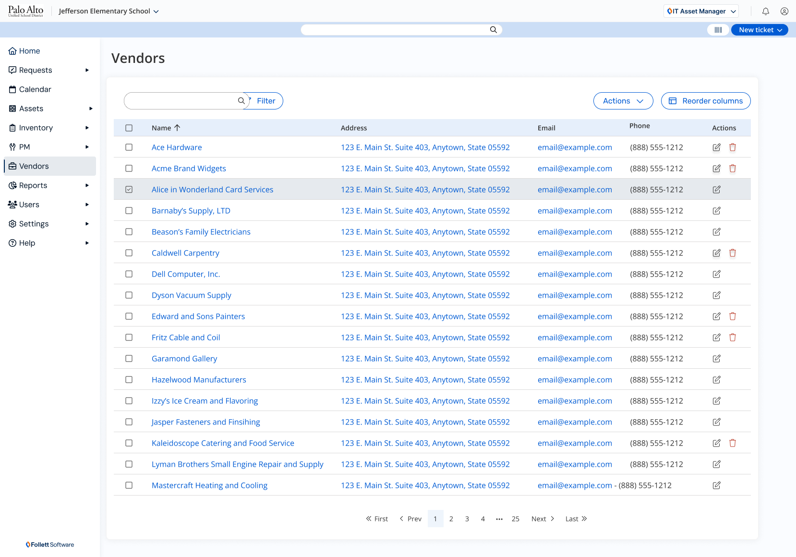This screenshot has height=557, width=796.
Task: Uncheck Alice in Wonderland Card Services
Action: 129,189
